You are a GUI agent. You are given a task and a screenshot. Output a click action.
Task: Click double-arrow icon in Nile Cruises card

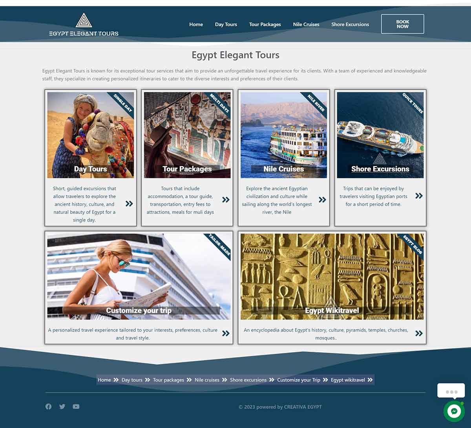[322, 200]
